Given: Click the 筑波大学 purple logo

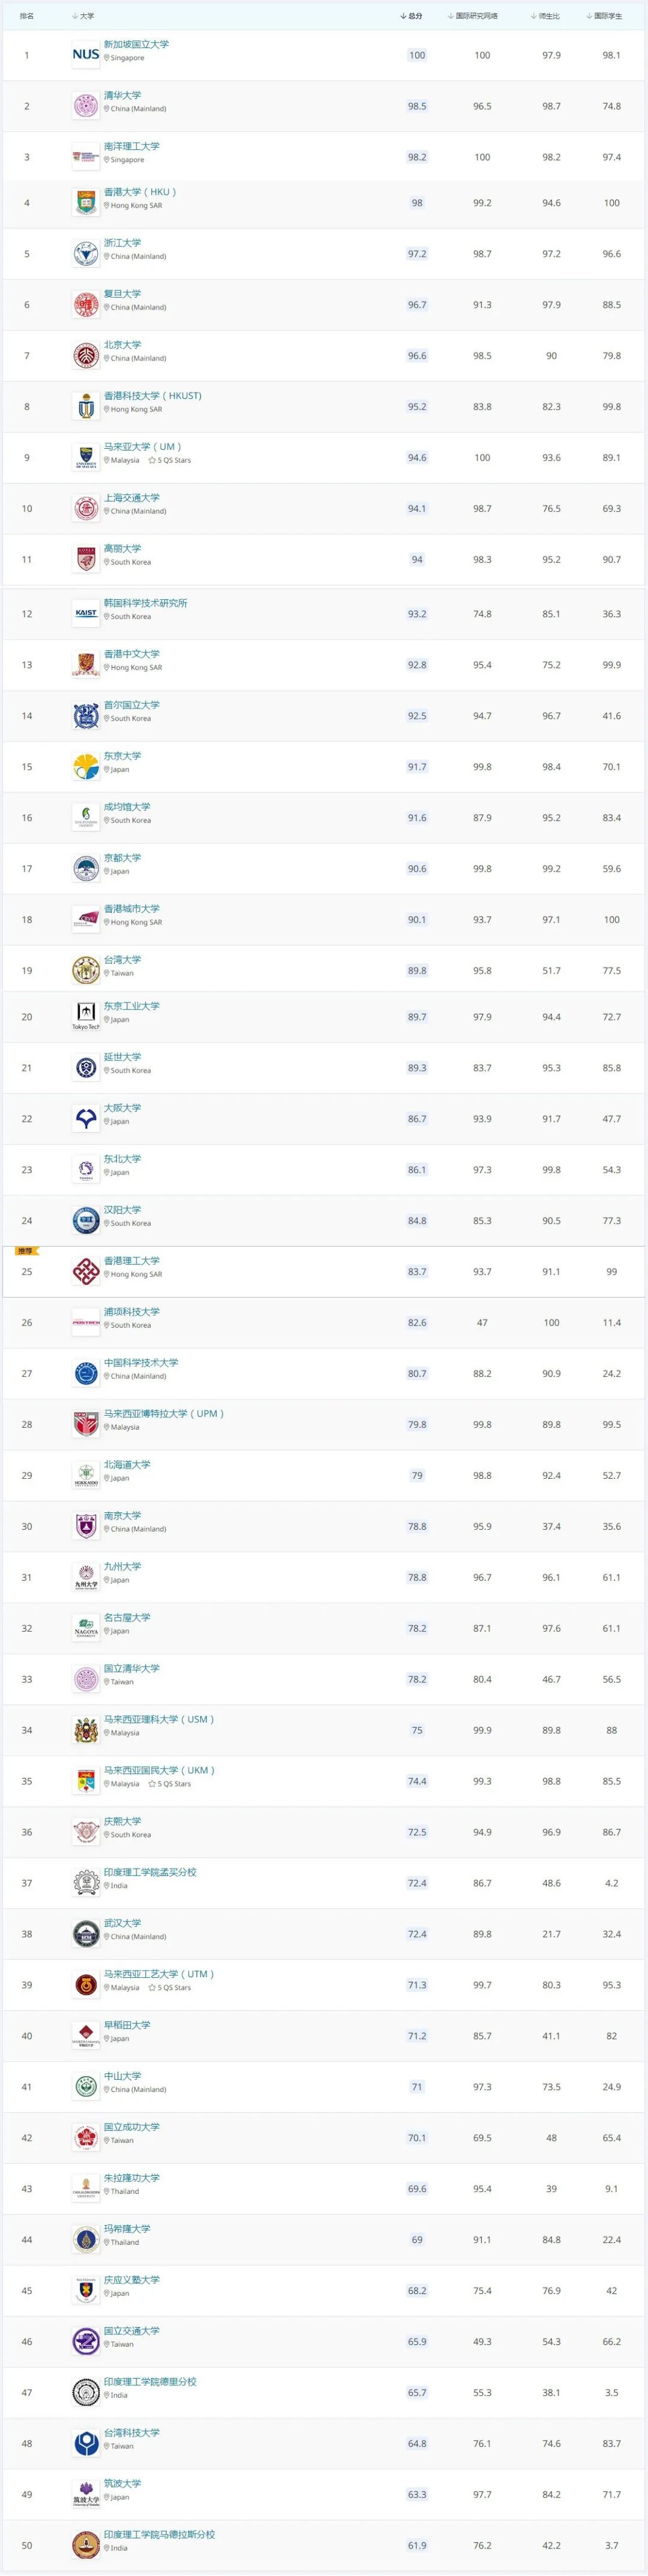Looking at the screenshot, I should point(86,2493).
